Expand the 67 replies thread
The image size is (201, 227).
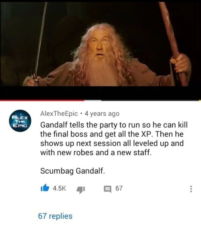55,216
